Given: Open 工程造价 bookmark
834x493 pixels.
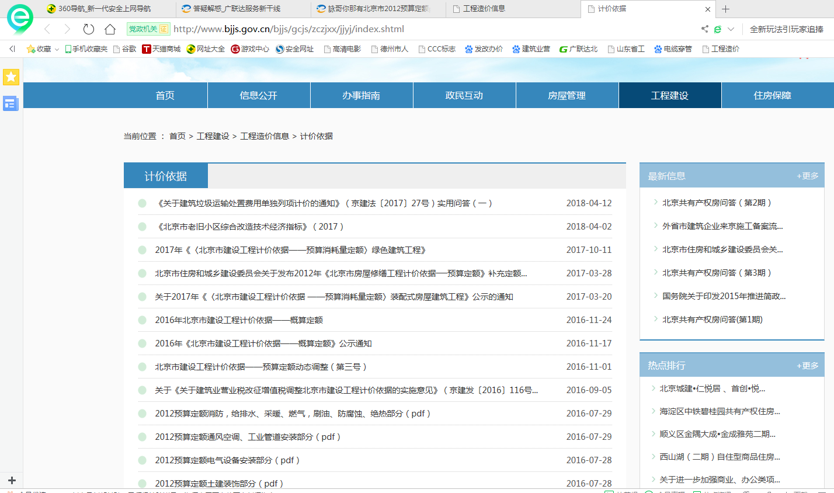Looking at the screenshot, I should (x=721, y=49).
